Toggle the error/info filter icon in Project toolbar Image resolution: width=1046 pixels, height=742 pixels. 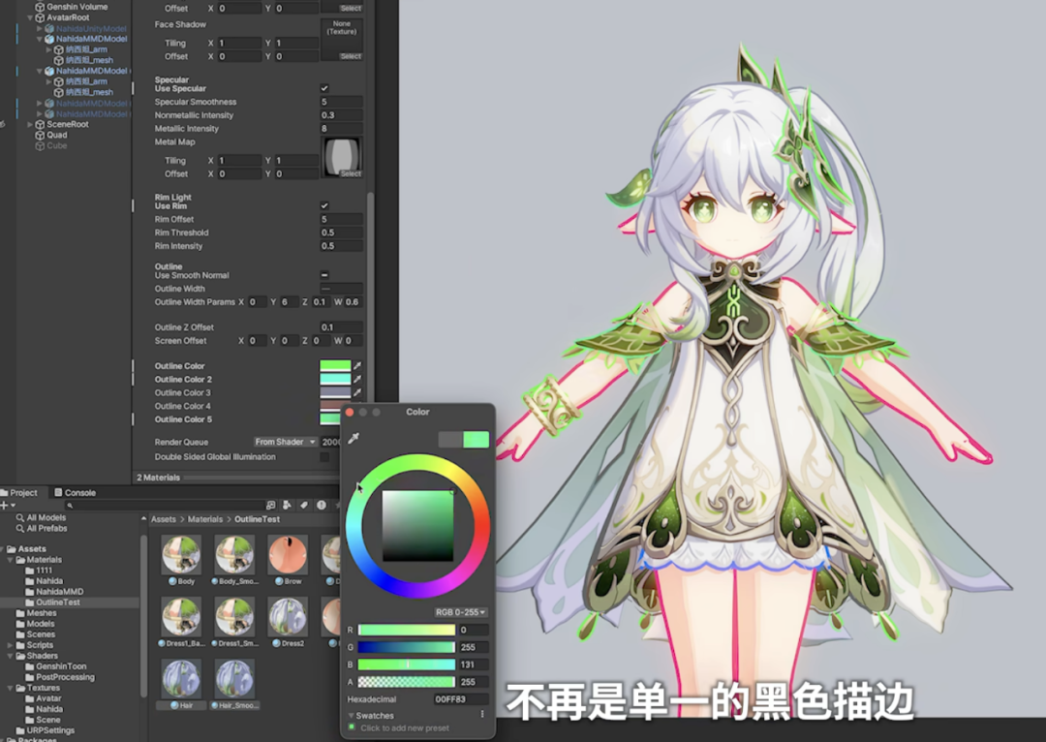[x=321, y=505]
